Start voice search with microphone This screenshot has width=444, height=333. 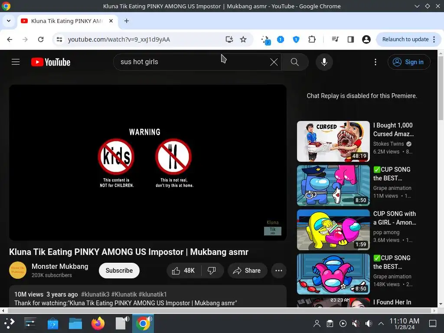(x=324, y=62)
